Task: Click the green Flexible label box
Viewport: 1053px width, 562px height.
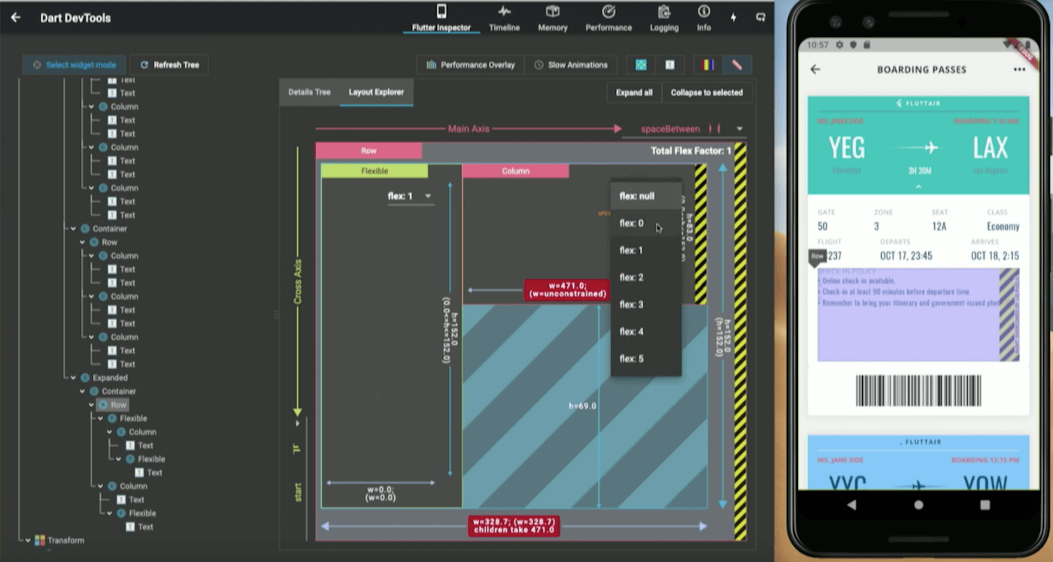Action: (x=375, y=171)
